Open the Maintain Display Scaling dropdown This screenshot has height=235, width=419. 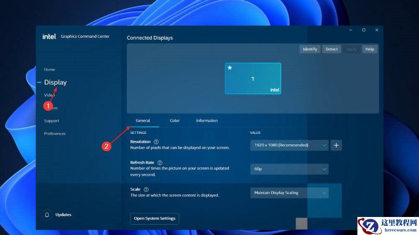[290, 193]
